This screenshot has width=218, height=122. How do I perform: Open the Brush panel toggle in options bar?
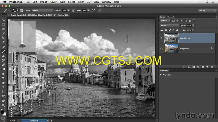tap(22, 10)
